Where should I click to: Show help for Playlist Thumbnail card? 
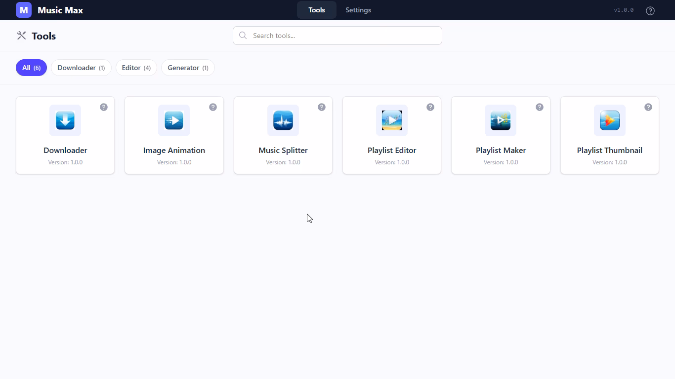648,107
